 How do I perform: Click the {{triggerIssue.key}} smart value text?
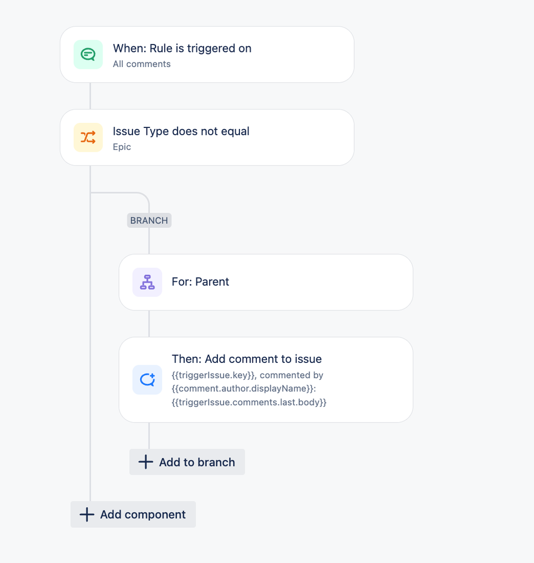(213, 375)
